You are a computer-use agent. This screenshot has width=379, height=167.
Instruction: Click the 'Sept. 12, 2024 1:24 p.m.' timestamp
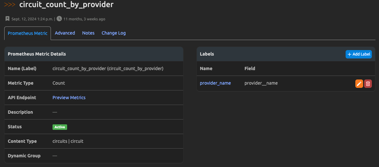pos(32,19)
